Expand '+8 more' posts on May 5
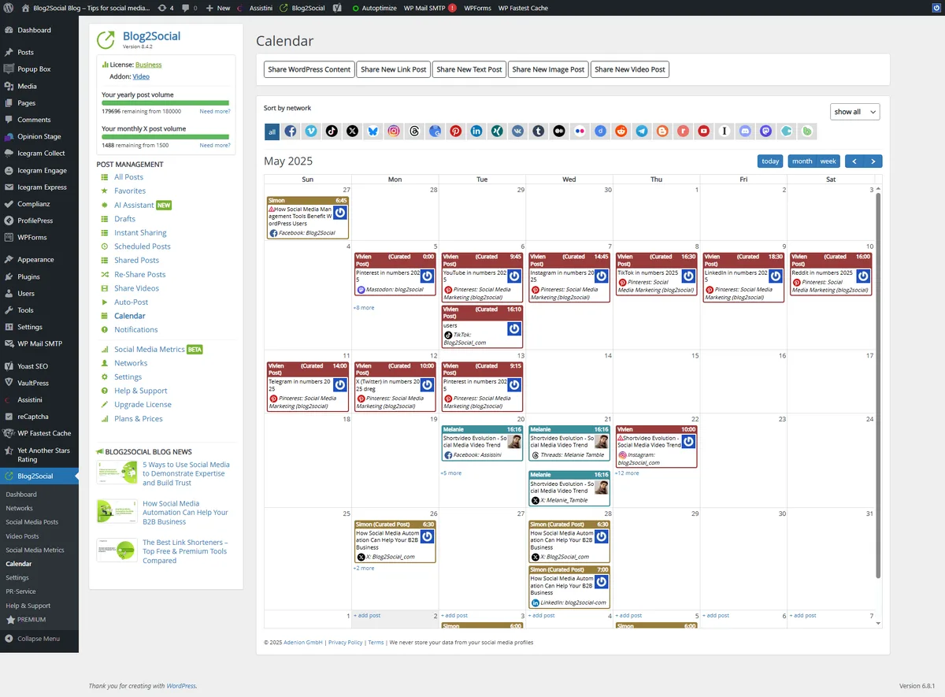The image size is (945, 697). tap(364, 308)
